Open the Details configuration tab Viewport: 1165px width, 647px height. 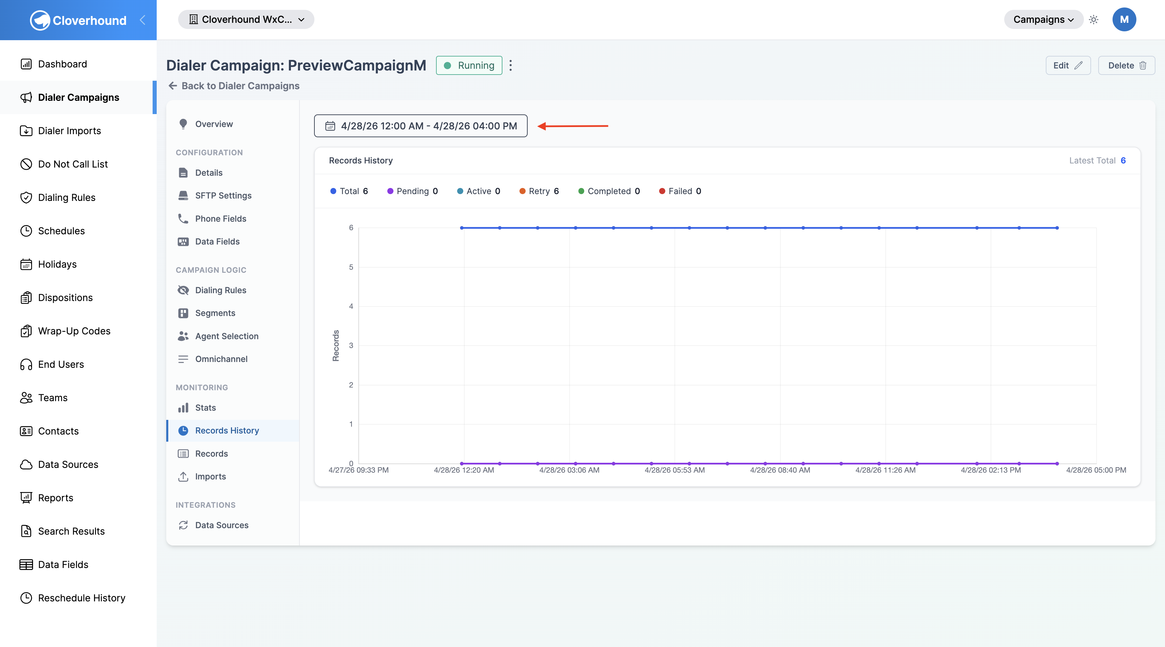pos(208,173)
